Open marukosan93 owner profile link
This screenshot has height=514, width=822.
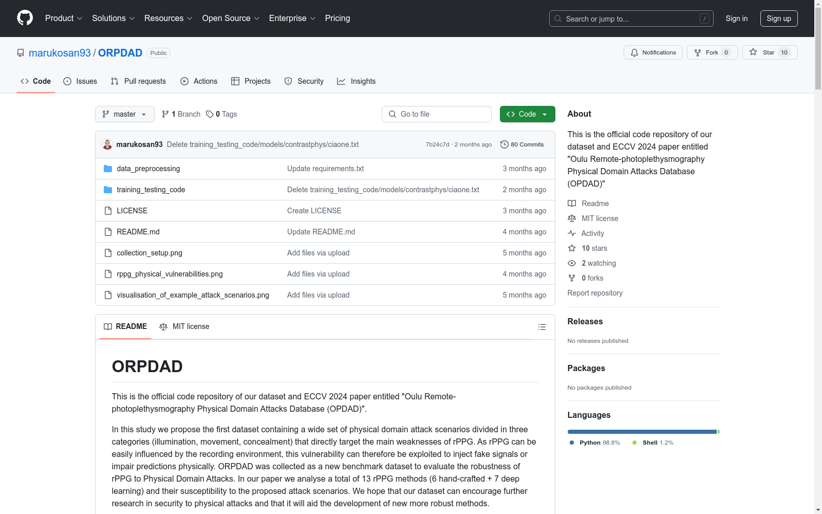click(x=60, y=53)
